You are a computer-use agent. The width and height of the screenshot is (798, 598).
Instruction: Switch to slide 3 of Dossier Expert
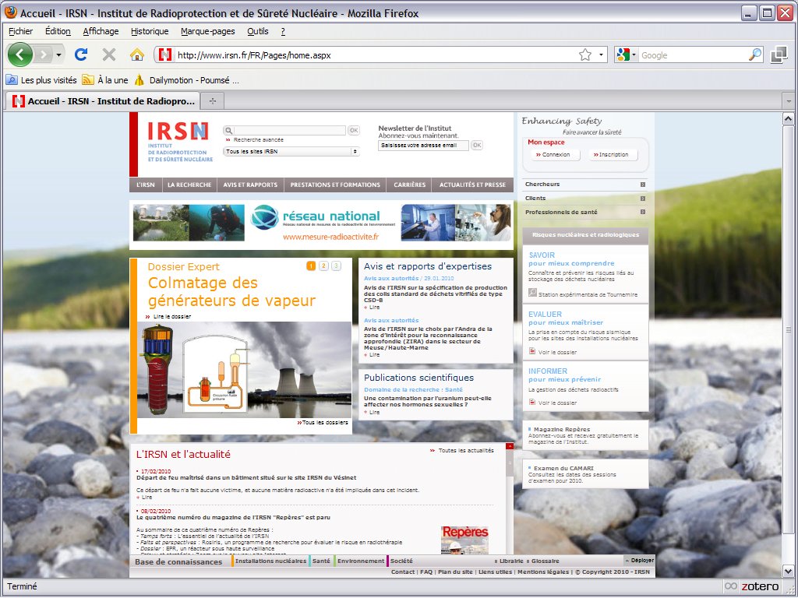click(336, 266)
